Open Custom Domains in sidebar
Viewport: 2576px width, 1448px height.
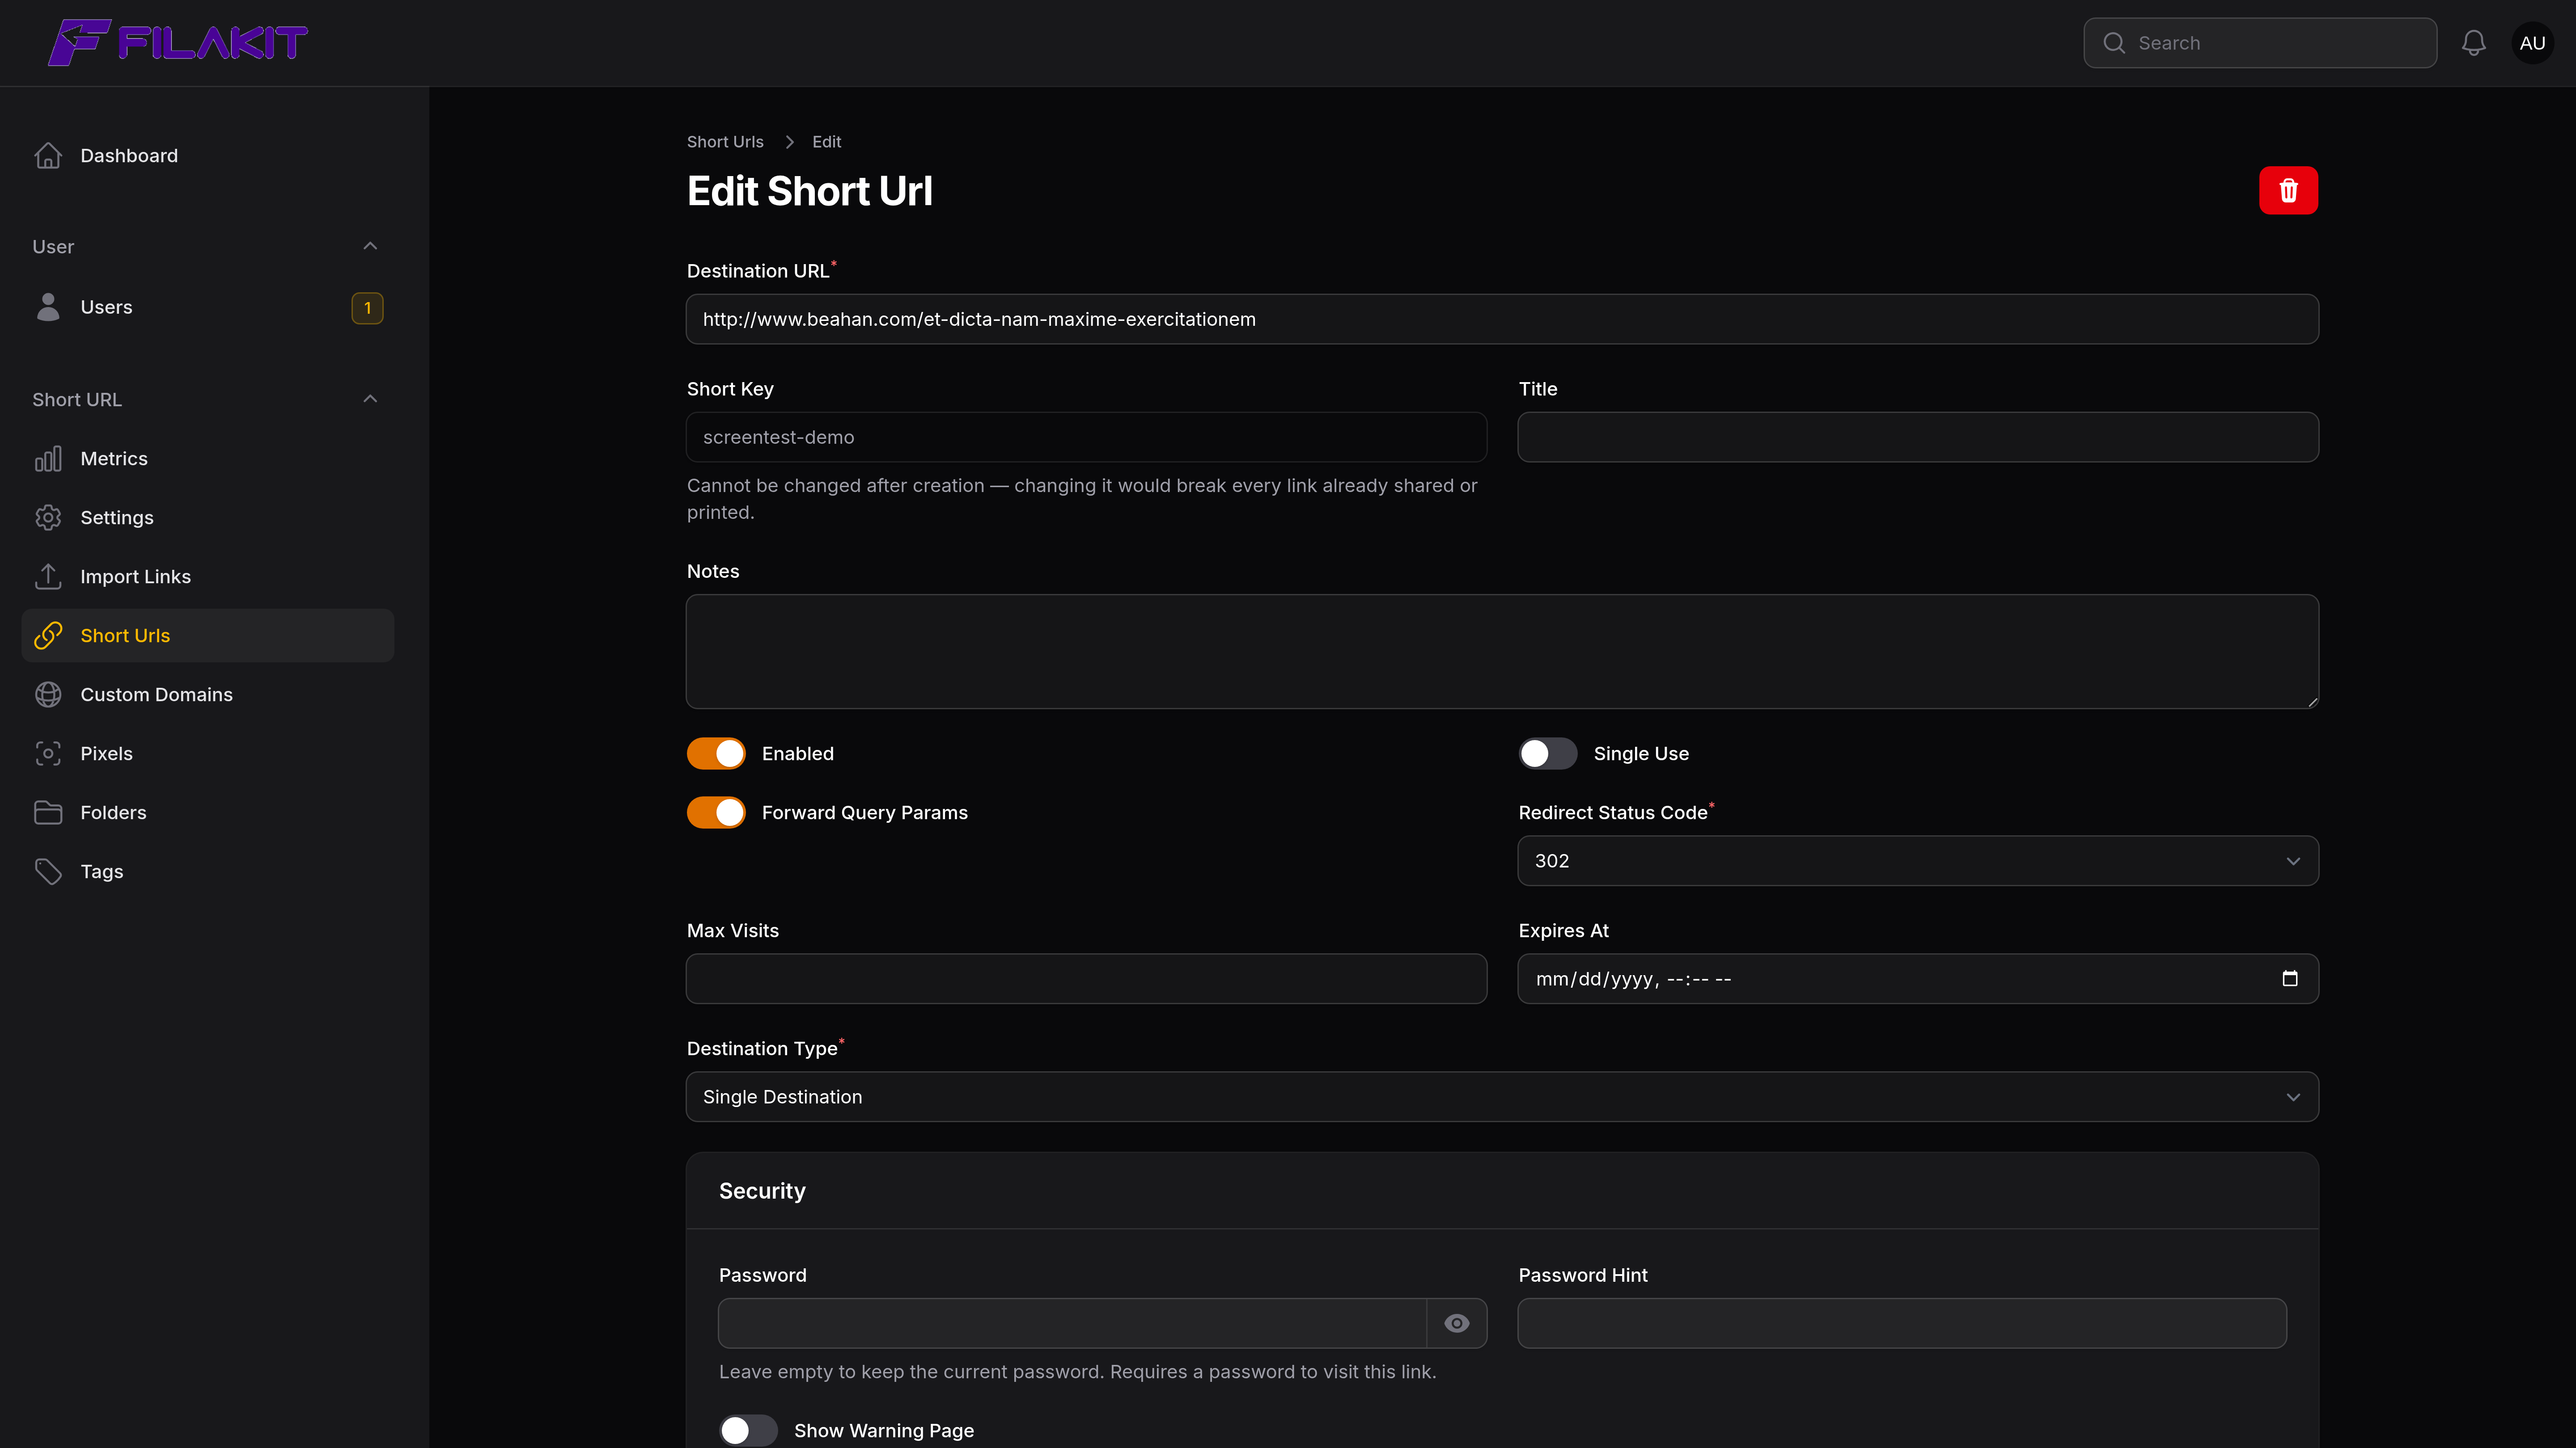point(208,695)
